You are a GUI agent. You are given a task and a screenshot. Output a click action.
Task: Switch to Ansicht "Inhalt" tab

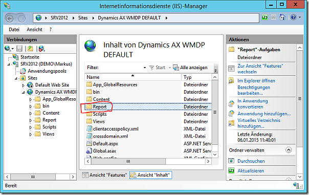pyautogui.click(x=150, y=175)
